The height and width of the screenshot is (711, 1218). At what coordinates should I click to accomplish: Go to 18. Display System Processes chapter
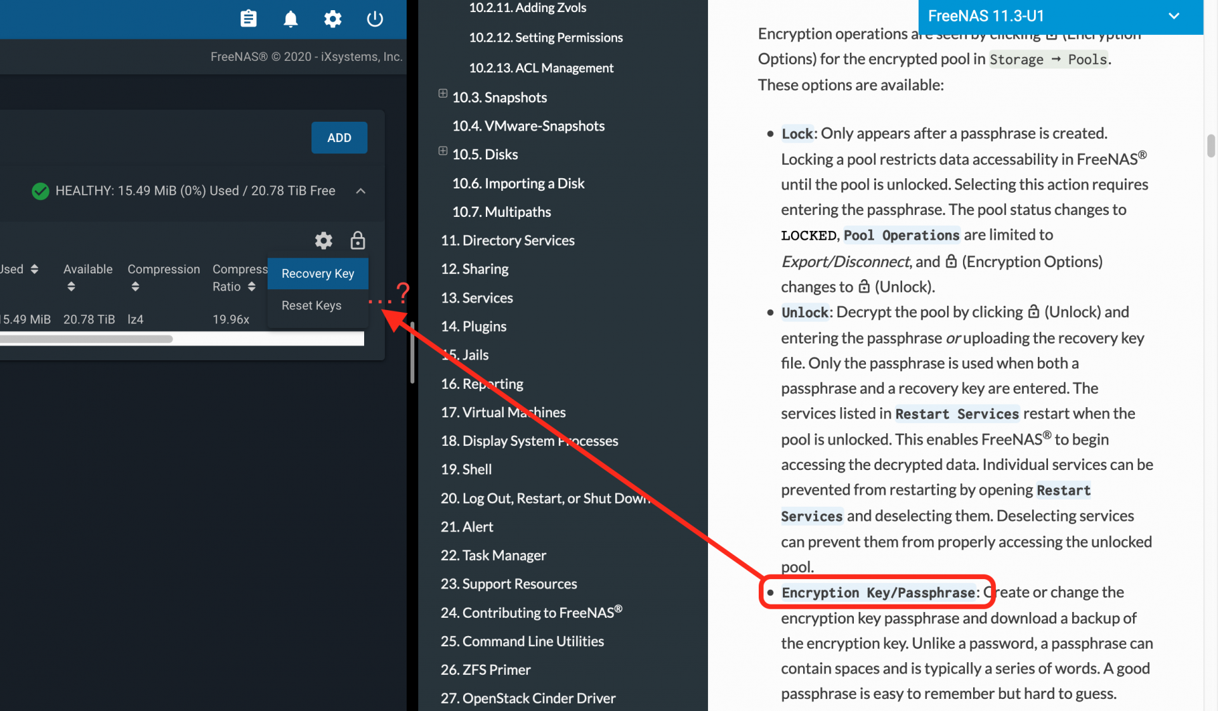click(x=530, y=441)
